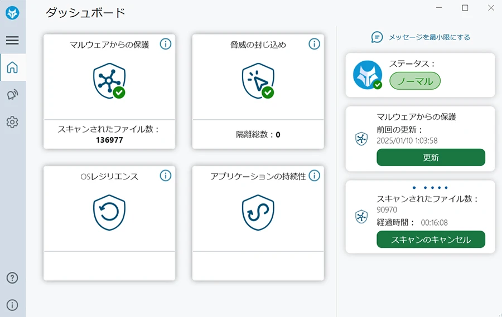This screenshot has height=317, width=502.
Task: Open the notifications megaphone sidebar icon
Action: coord(12,95)
